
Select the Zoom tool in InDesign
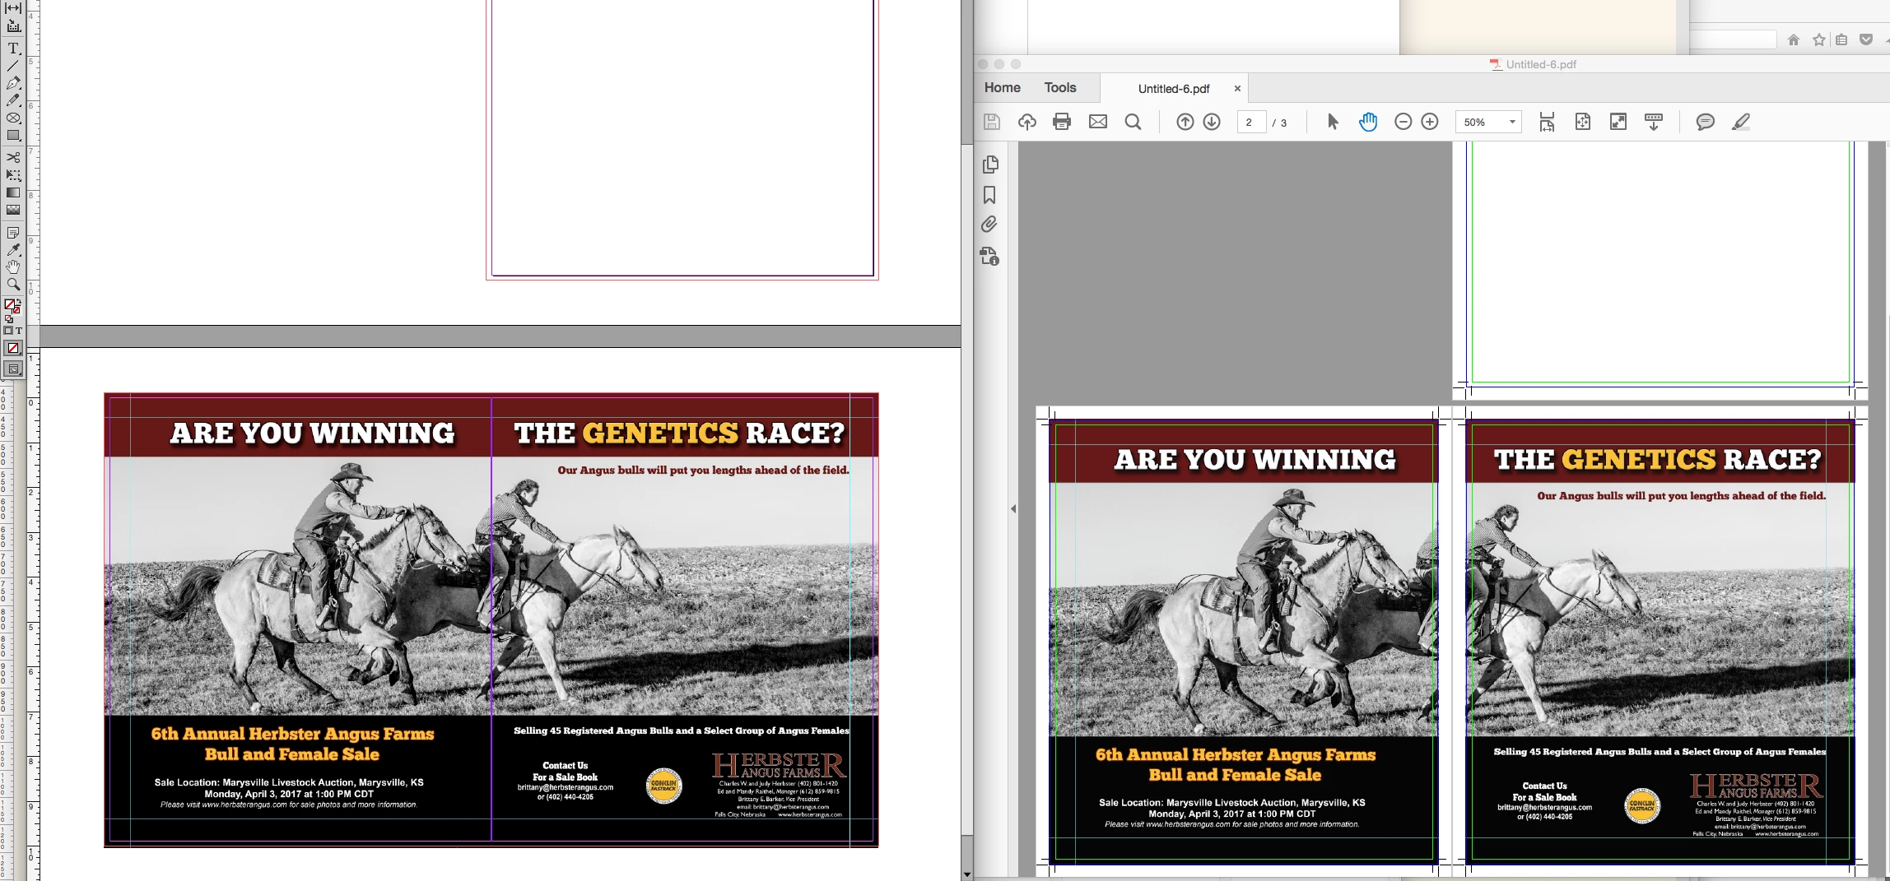[13, 285]
